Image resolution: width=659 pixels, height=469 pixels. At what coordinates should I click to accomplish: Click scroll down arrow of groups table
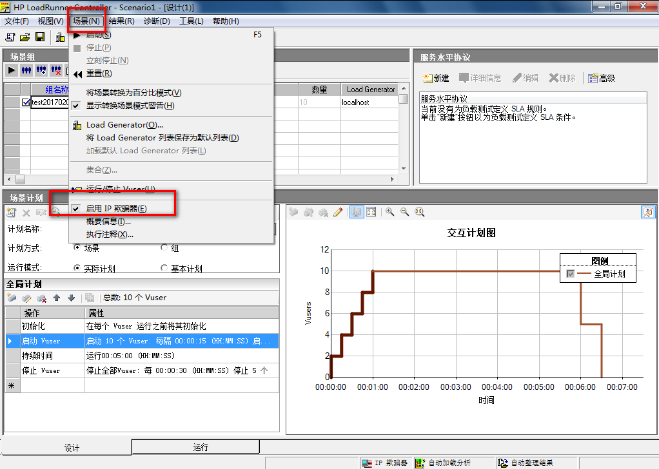[x=404, y=168]
